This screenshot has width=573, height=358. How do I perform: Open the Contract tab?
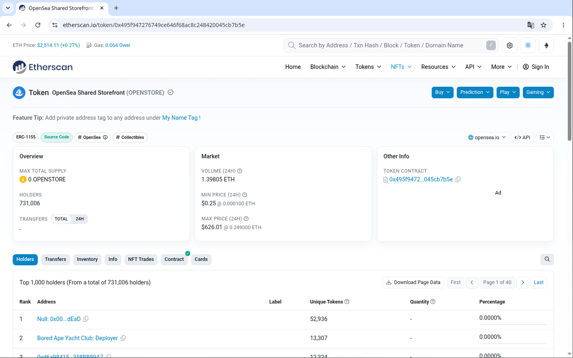[x=174, y=259]
